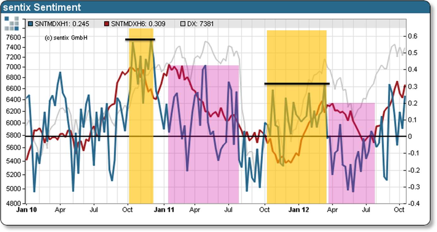Select the "SNTMDXH1: 0.245" legend label
This screenshot has height=232, width=437.
[x=62, y=24]
